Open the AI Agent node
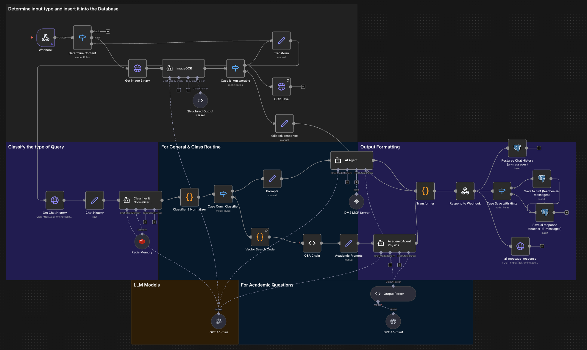This screenshot has height=350, width=587. 352,160
